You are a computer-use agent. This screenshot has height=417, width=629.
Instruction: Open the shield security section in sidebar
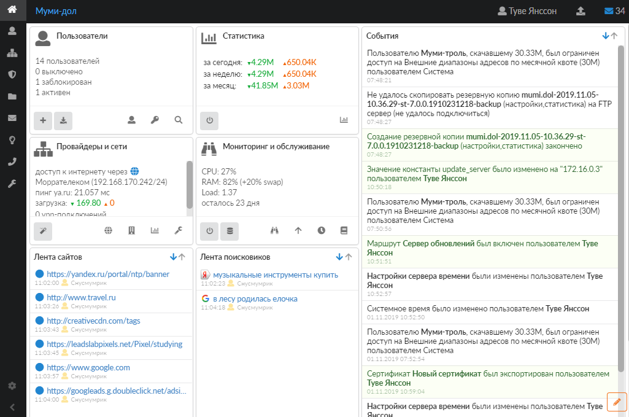click(12, 74)
